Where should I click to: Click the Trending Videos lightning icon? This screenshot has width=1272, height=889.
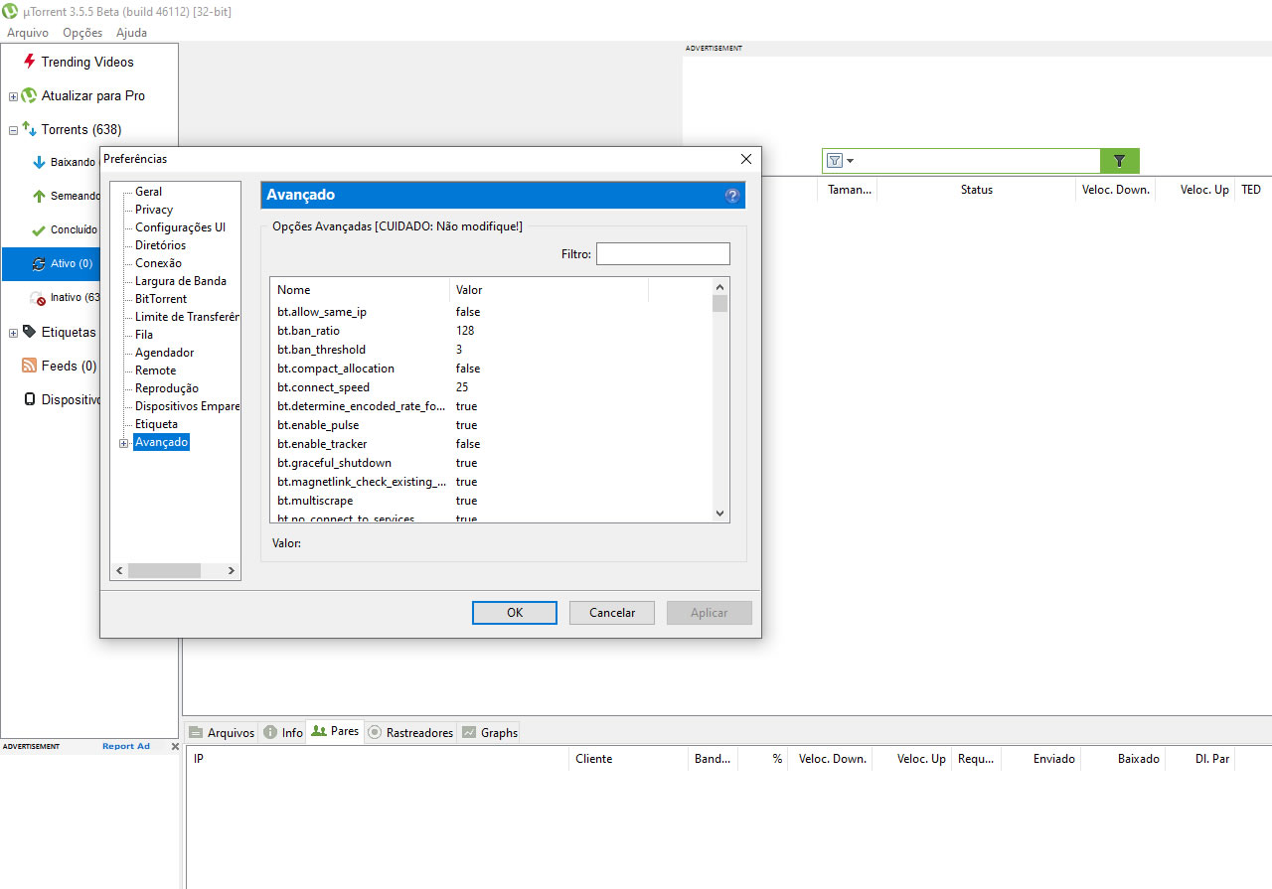tap(29, 62)
